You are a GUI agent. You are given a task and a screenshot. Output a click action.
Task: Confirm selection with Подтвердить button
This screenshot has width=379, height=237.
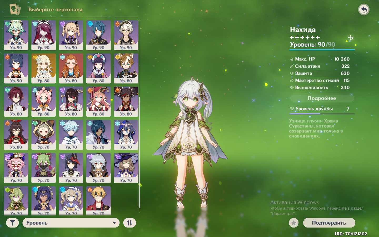tap(329, 223)
